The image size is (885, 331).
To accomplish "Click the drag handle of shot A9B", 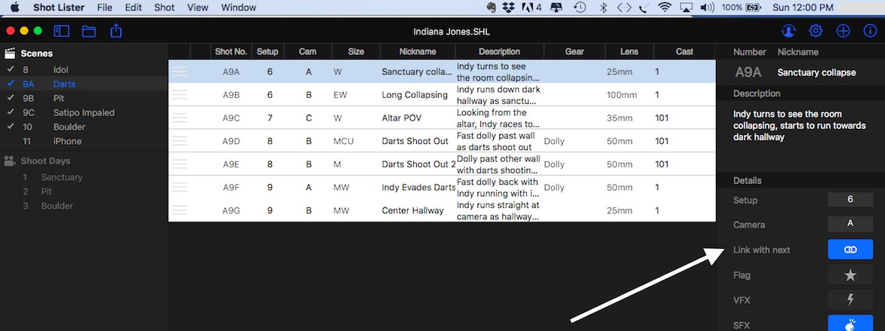I will point(180,95).
